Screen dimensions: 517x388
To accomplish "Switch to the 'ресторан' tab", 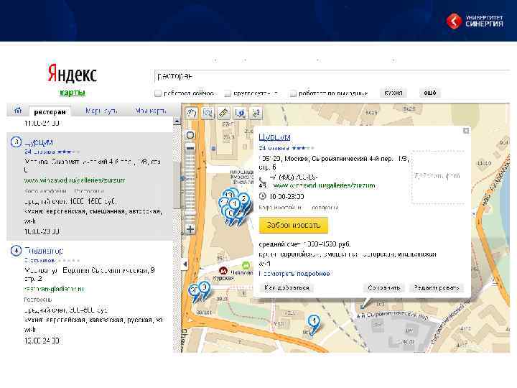I will 50,112.
